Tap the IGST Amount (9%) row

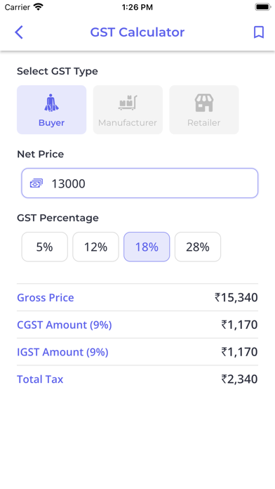[137, 352]
